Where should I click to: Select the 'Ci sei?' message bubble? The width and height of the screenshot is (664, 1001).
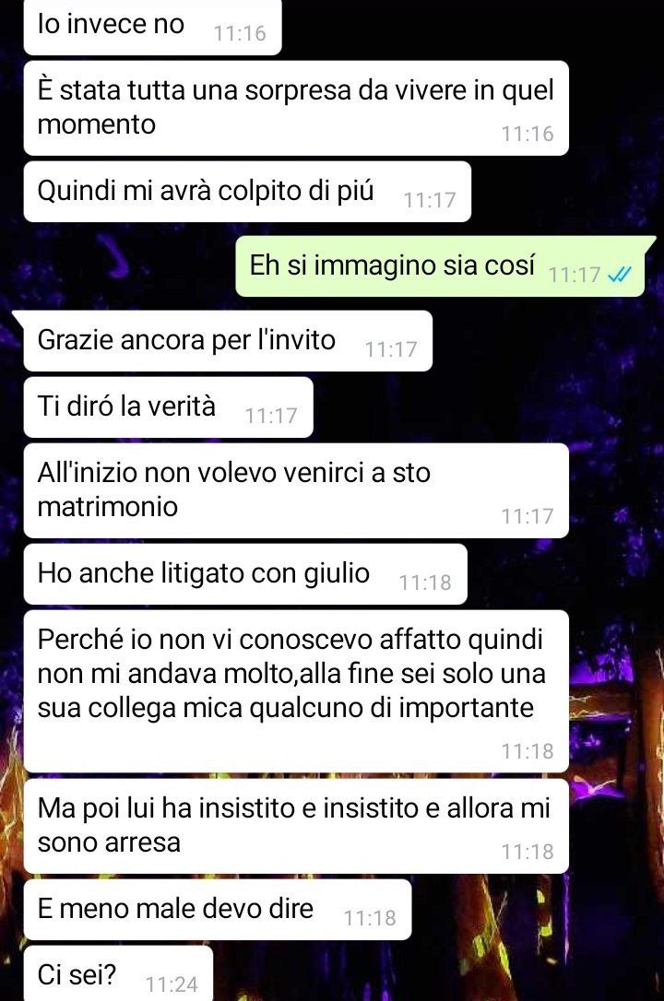point(118,974)
